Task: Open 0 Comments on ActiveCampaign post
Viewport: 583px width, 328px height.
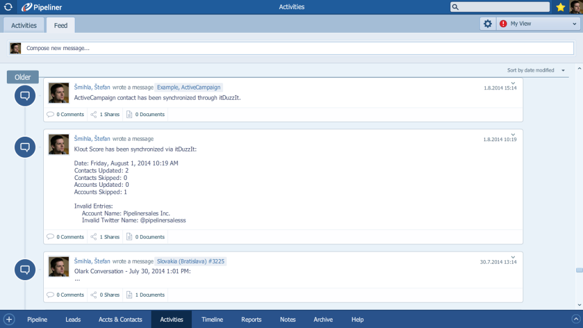Action: click(x=65, y=114)
